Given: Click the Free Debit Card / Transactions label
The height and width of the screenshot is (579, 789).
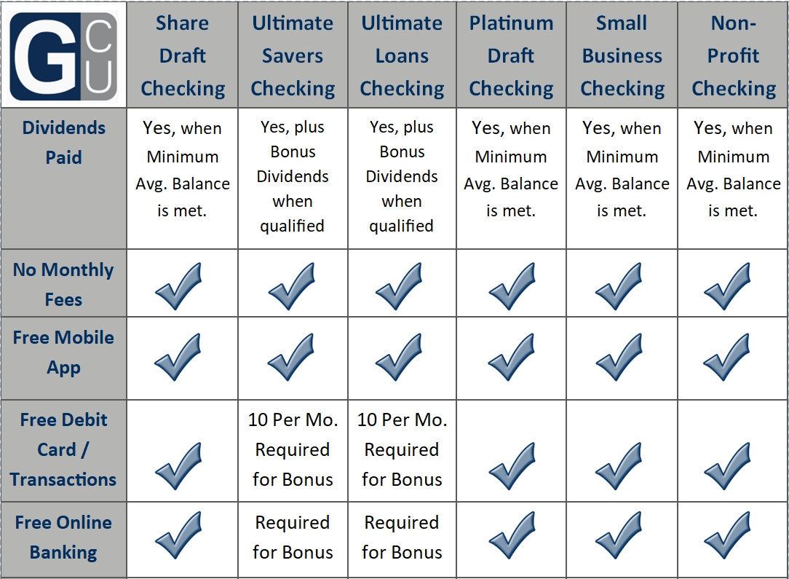Looking at the screenshot, I should (x=63, y=449).
